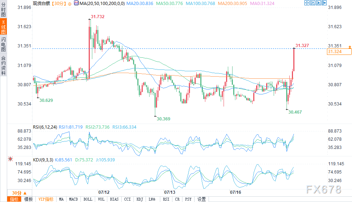This screenshot has width=352, height=202.
Task: Apply the MA indicator button
Action: point(61,199)
